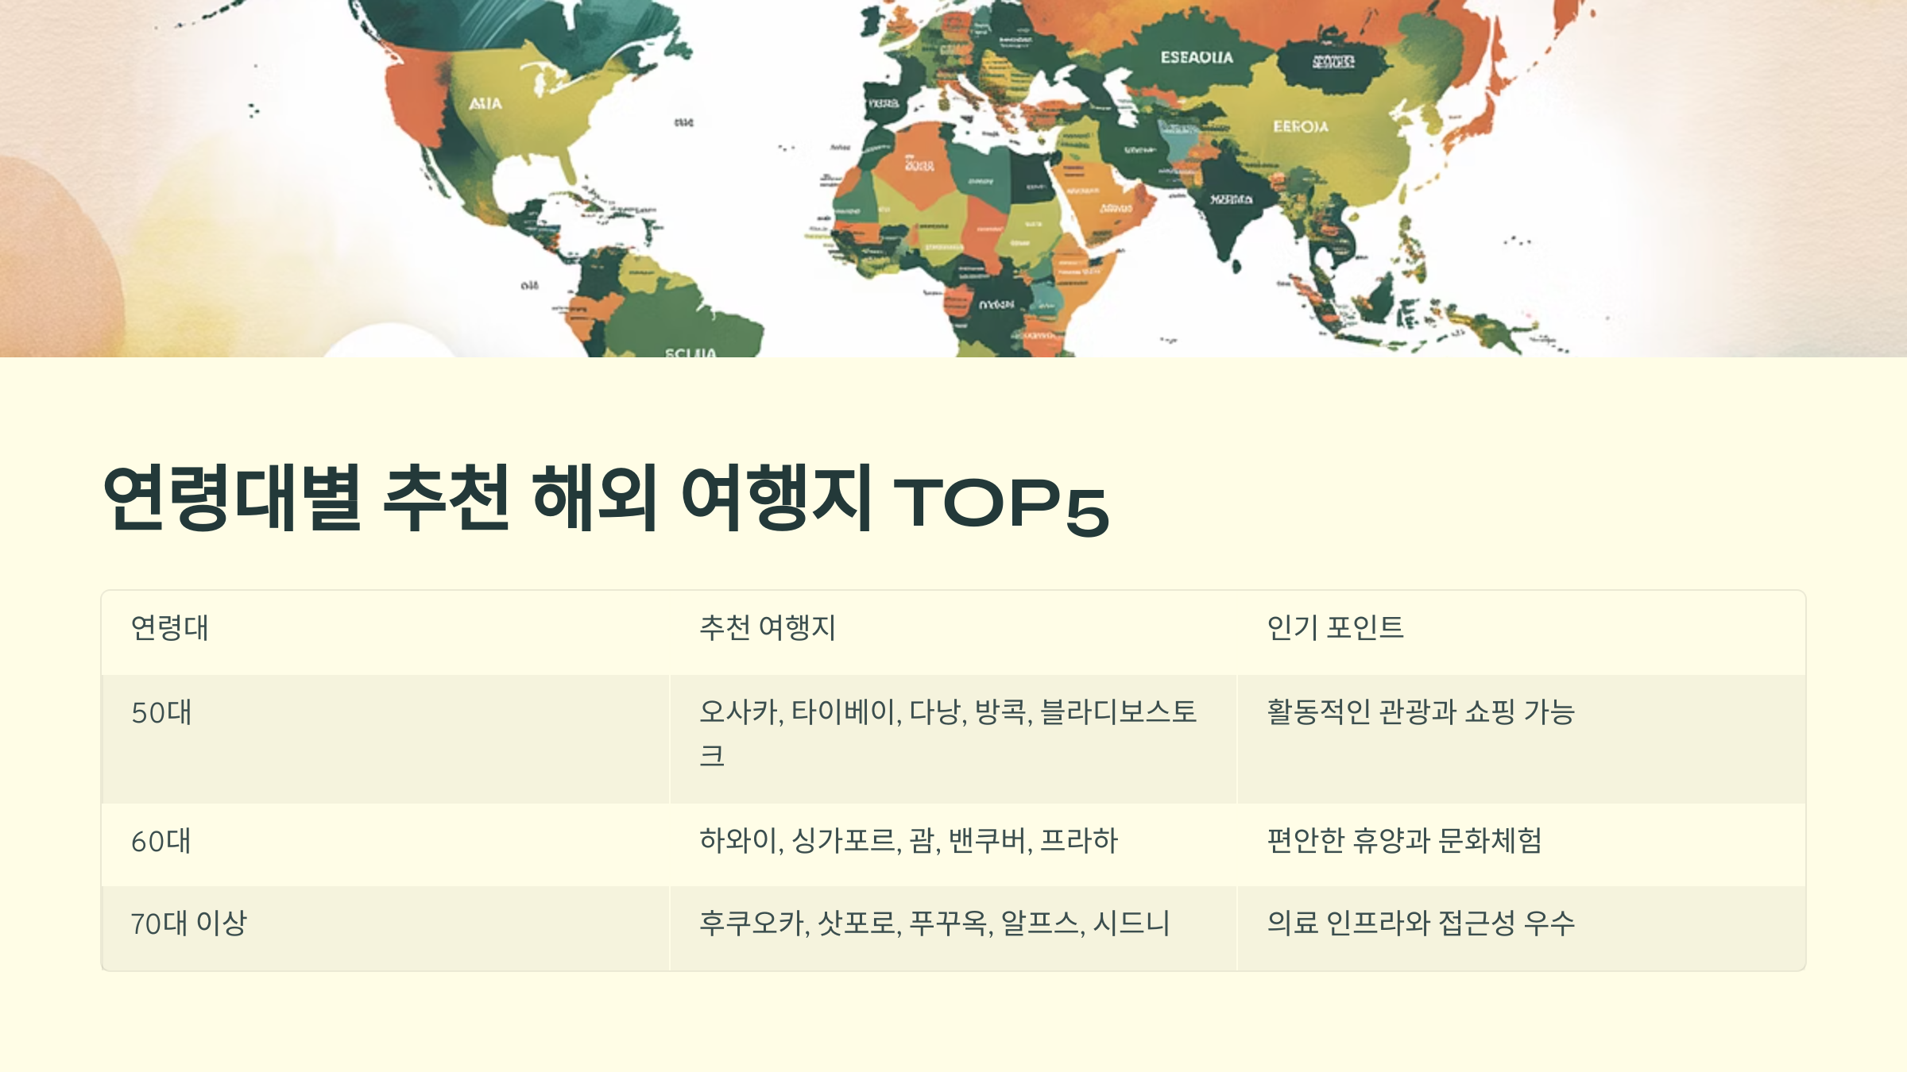
Task: Select the 추천 여행지 column header
Action: [x=767, y=628]
